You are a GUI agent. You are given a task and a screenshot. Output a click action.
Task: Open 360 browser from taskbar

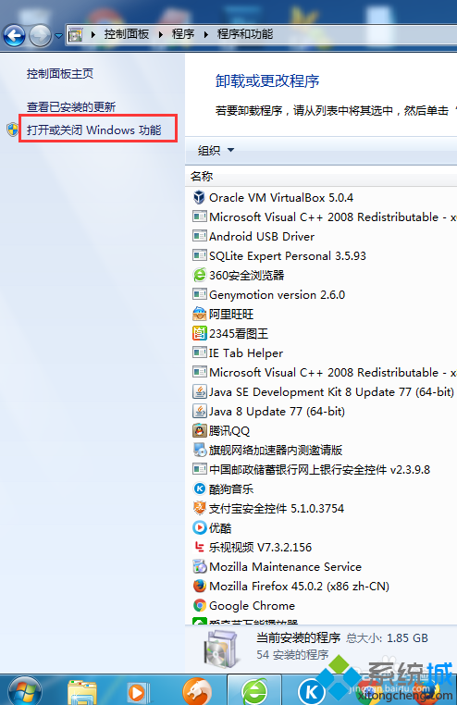(x=254, y=691)
